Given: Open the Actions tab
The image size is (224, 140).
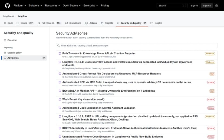Looking at the screenshot, I should pyautogui.click(x=91, y=23).
